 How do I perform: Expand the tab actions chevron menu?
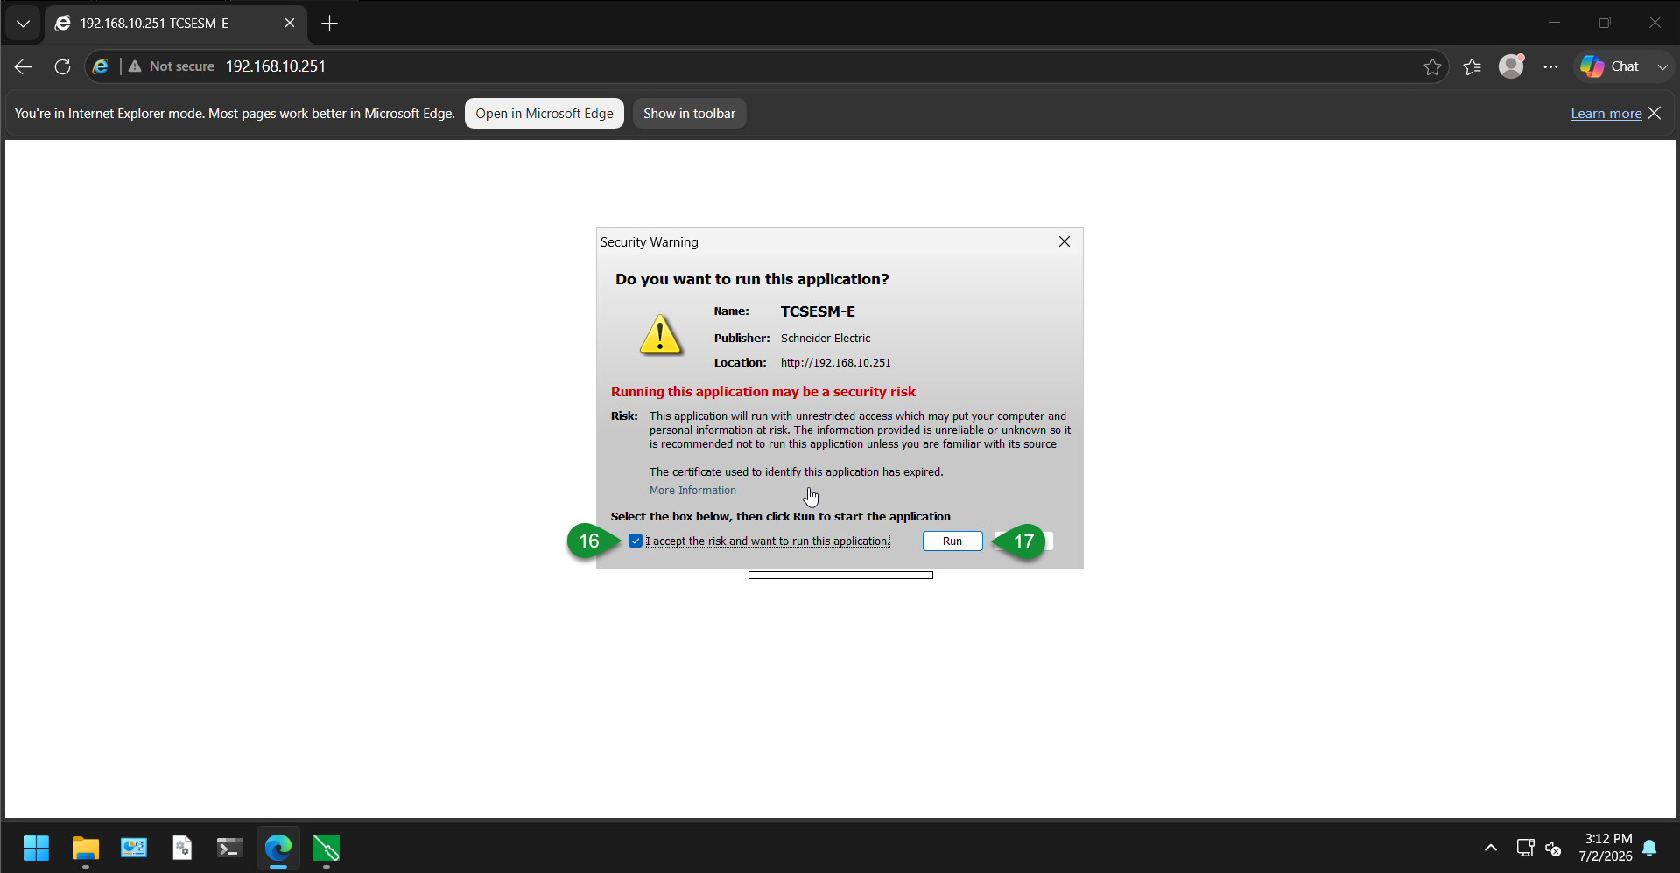pos(24,24)
